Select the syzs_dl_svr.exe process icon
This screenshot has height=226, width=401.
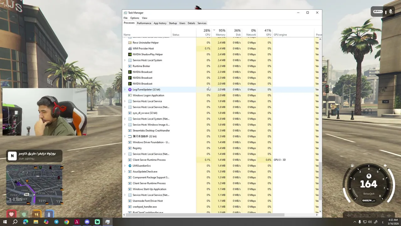(130, 113)
